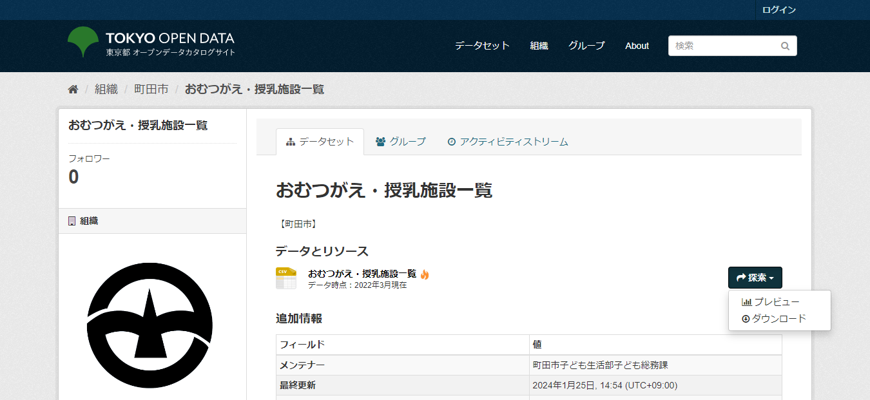
Task: Click the CSV file icon
Action: [x=286, y=278]
